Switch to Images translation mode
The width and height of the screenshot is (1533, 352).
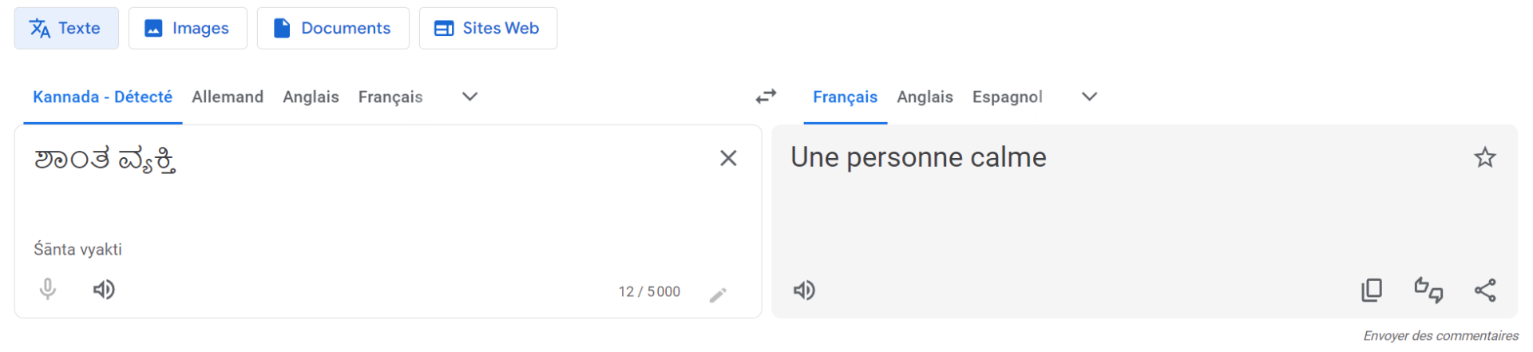188,28
